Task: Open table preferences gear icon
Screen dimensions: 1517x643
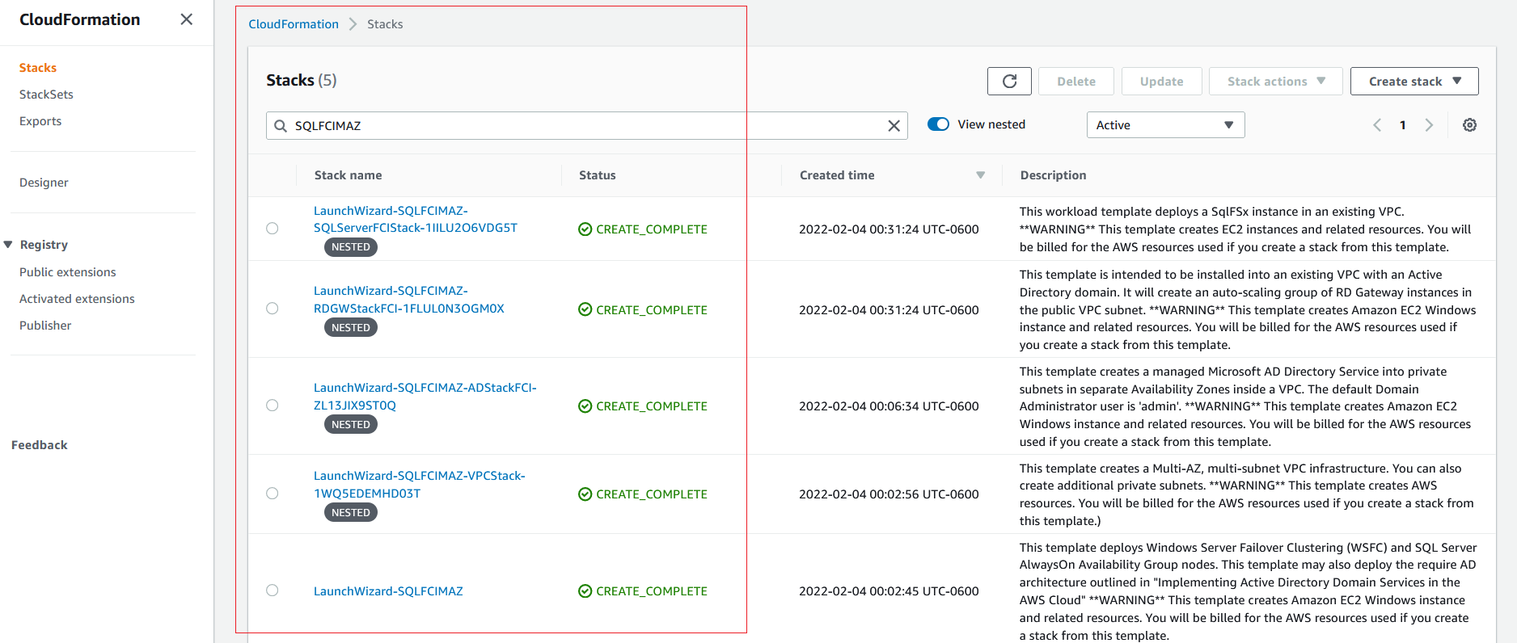Action: 1469,125
